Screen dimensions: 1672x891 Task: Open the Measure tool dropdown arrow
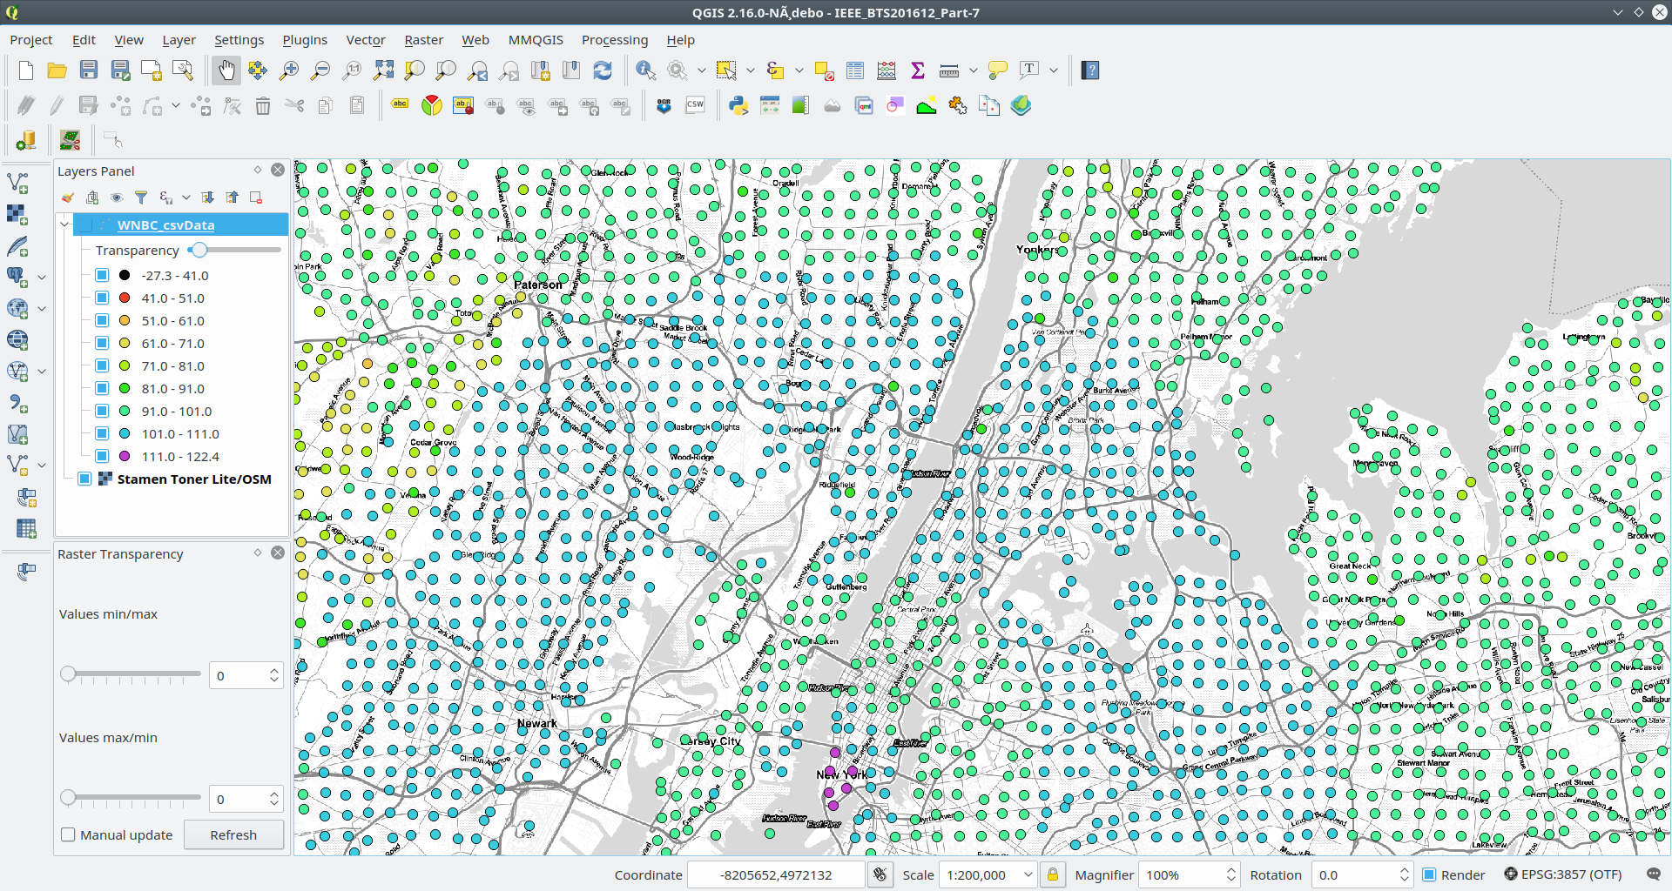click(x=973, y=70)
